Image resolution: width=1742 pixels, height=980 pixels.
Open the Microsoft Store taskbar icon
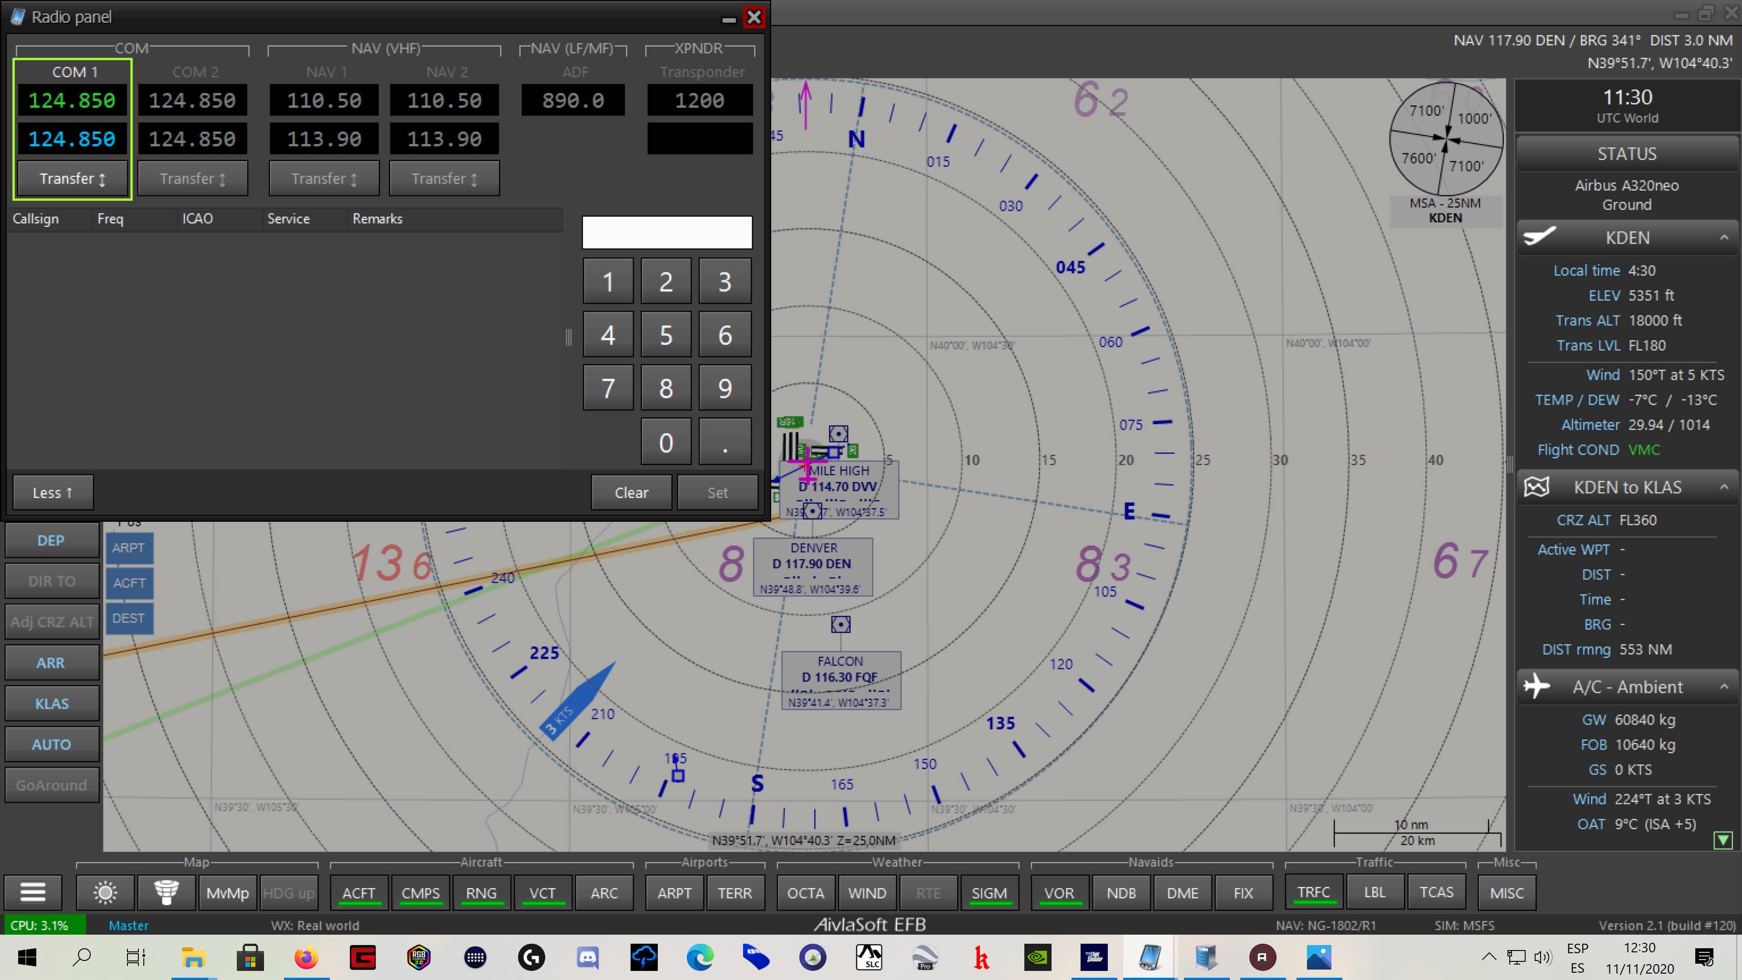tap(250, 957)
